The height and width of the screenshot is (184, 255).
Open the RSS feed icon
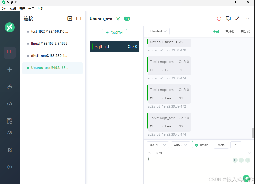tap(10, 150)
